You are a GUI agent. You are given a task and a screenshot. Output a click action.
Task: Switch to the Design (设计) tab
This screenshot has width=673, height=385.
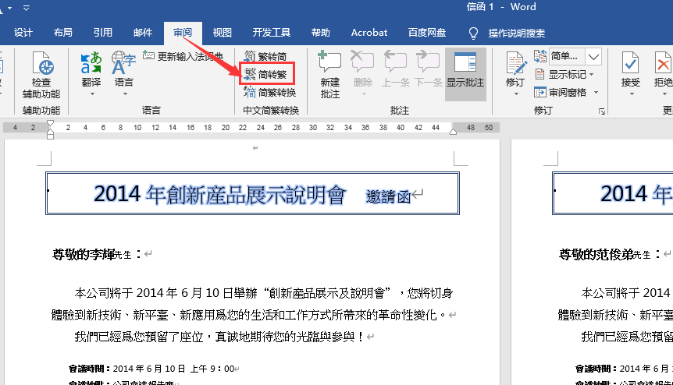click(x=23, y=33)
